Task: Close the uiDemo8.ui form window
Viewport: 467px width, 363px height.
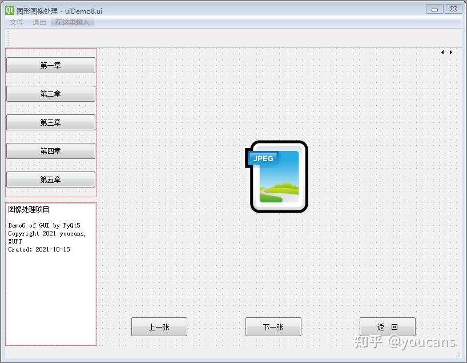Action: coord(453,9)
